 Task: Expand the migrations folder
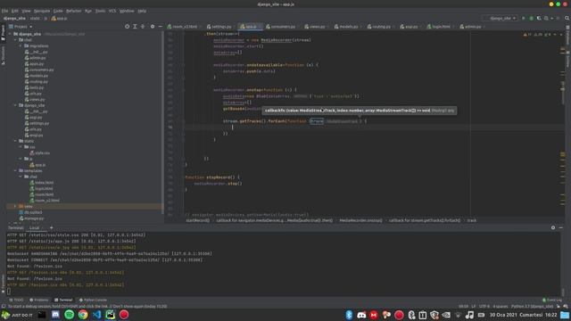pyautogui.click(x=21, y=45)
